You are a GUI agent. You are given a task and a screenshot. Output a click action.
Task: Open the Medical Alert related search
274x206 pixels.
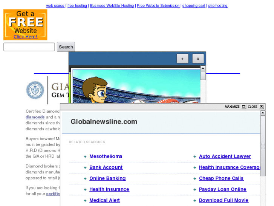[x=104, y=200]
